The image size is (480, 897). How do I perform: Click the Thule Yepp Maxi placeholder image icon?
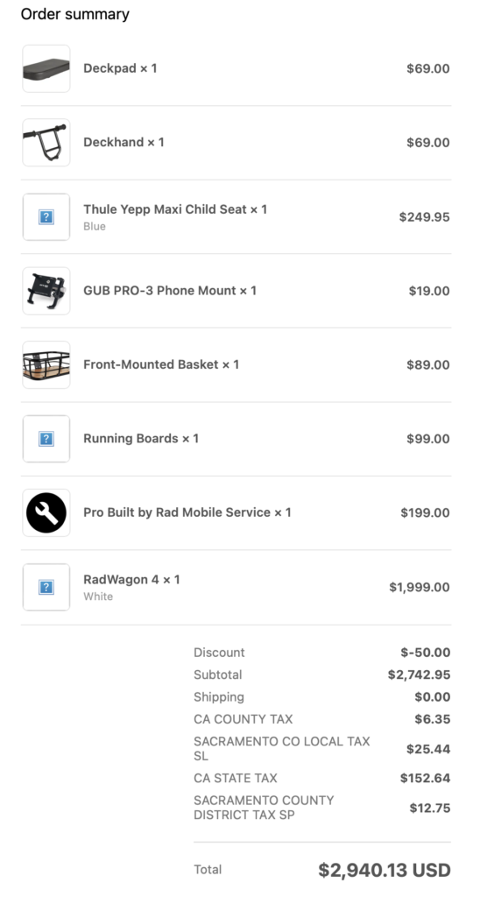coord(46,217)
